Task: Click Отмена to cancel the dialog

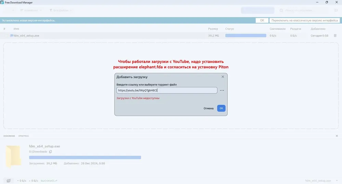Action: point(209,108)
